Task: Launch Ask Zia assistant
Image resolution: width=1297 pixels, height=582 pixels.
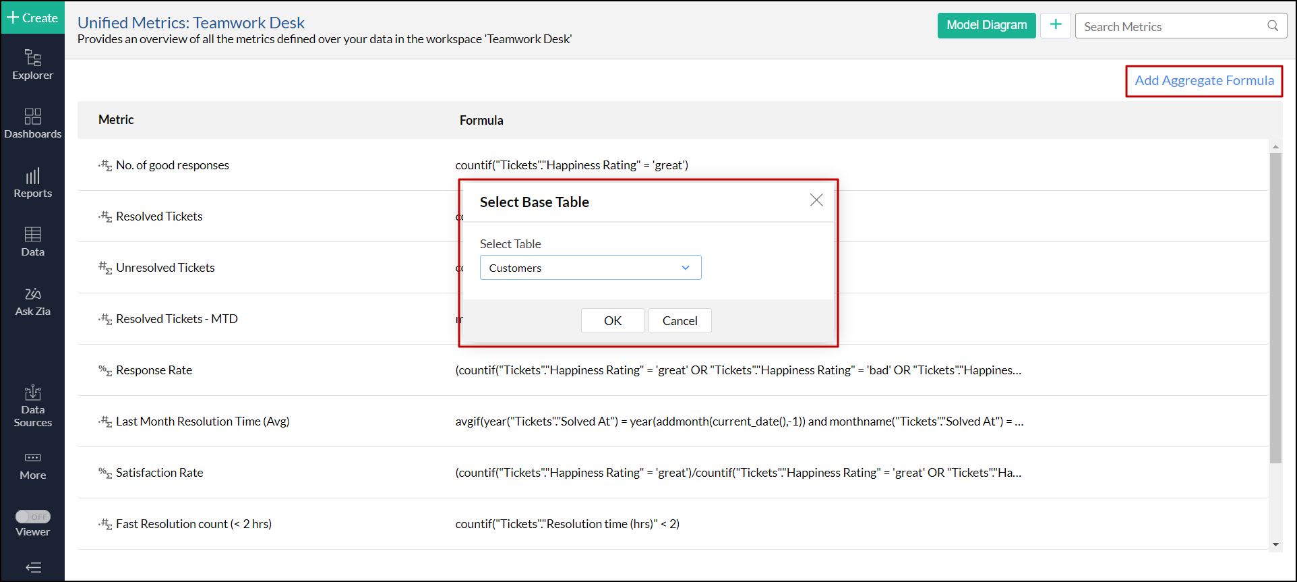Action: (32, 301)
